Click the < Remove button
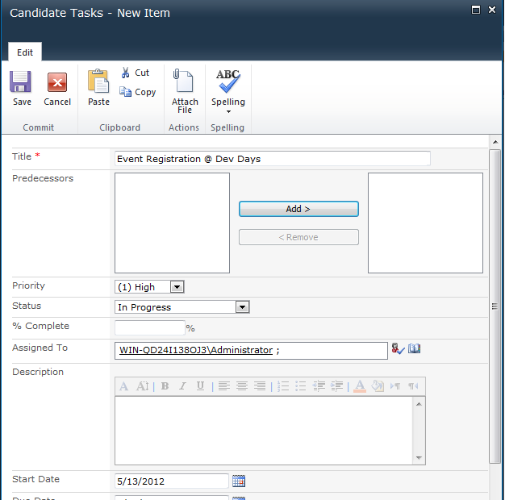This screenshot has width=505, height=500. pyautogui.click(x=298, y=237)
